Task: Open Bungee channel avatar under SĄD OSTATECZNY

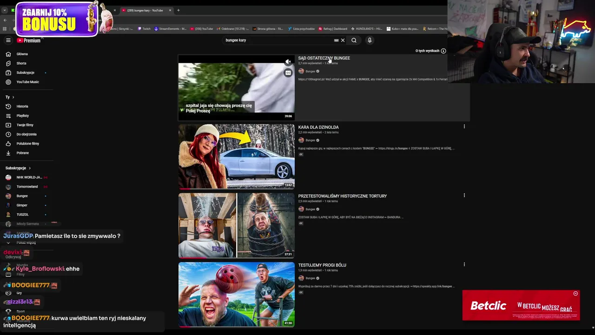Action: coord(301,71)
